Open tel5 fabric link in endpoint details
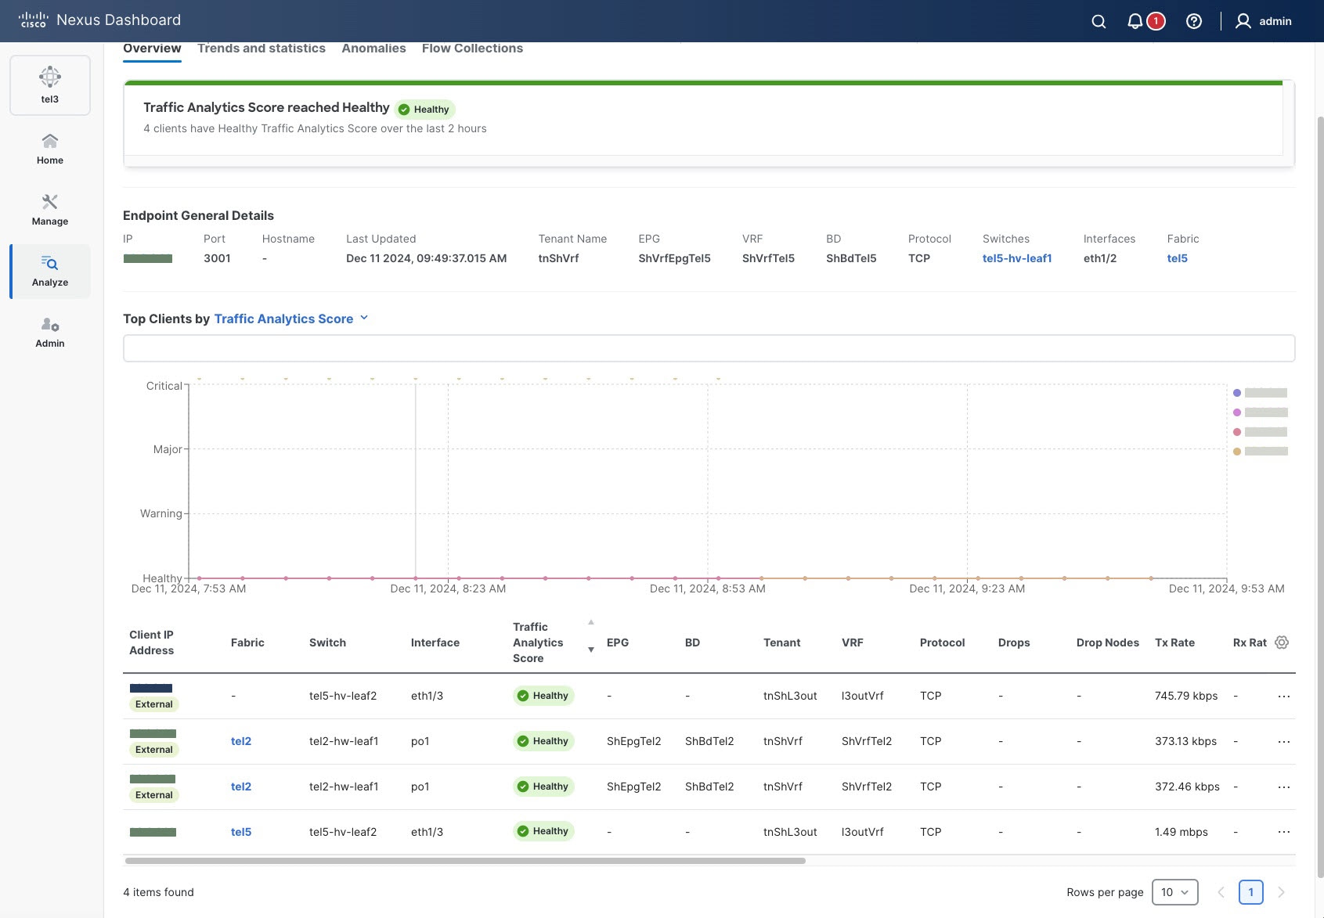This screenshot has width=1324, height=918. coord(1177,258)
